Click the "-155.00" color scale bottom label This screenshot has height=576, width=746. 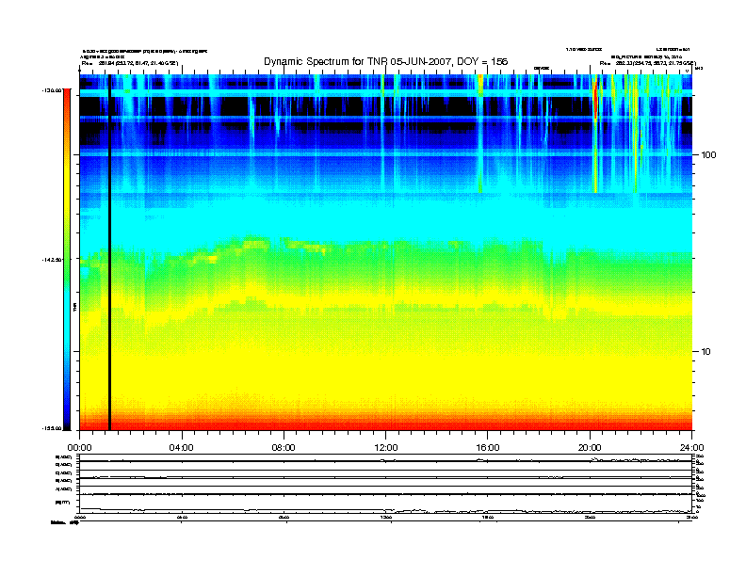pos(52,428)
